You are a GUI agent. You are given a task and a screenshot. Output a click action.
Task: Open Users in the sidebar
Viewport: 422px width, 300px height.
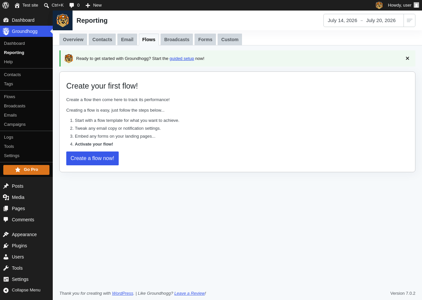click(x=26, y=257)
